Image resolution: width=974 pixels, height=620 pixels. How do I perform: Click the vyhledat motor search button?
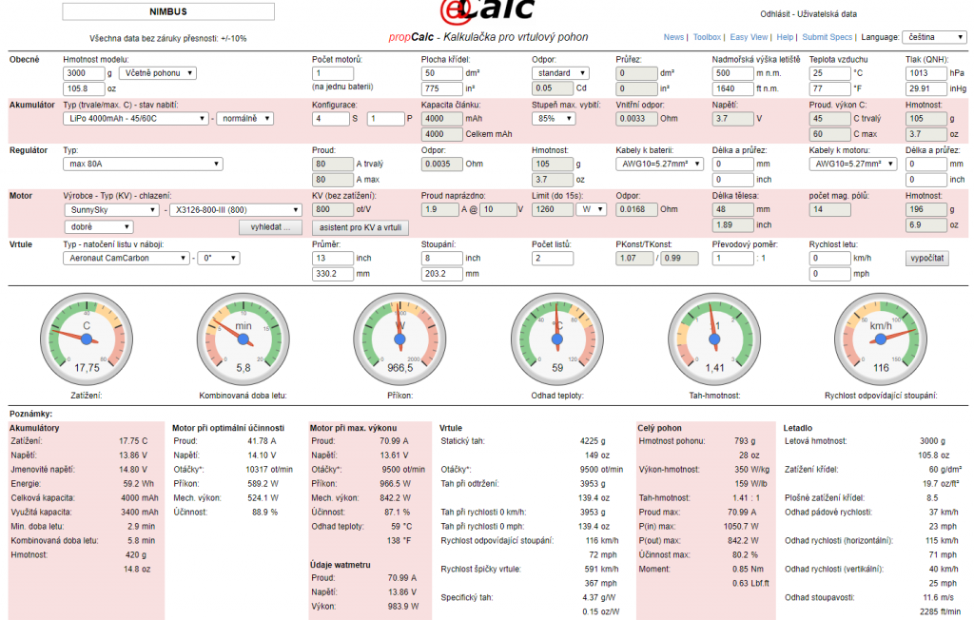(x=271, y=227)
